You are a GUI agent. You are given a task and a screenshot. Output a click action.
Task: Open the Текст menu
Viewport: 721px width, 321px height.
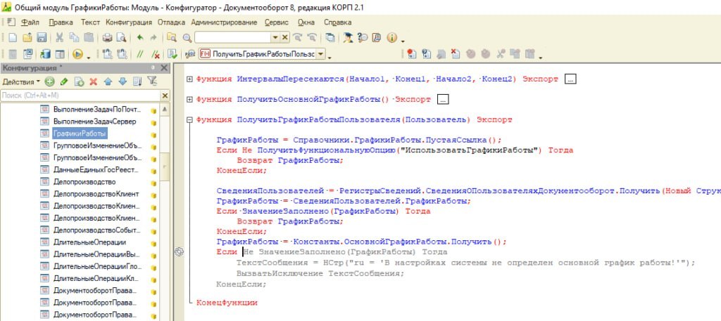90,22
